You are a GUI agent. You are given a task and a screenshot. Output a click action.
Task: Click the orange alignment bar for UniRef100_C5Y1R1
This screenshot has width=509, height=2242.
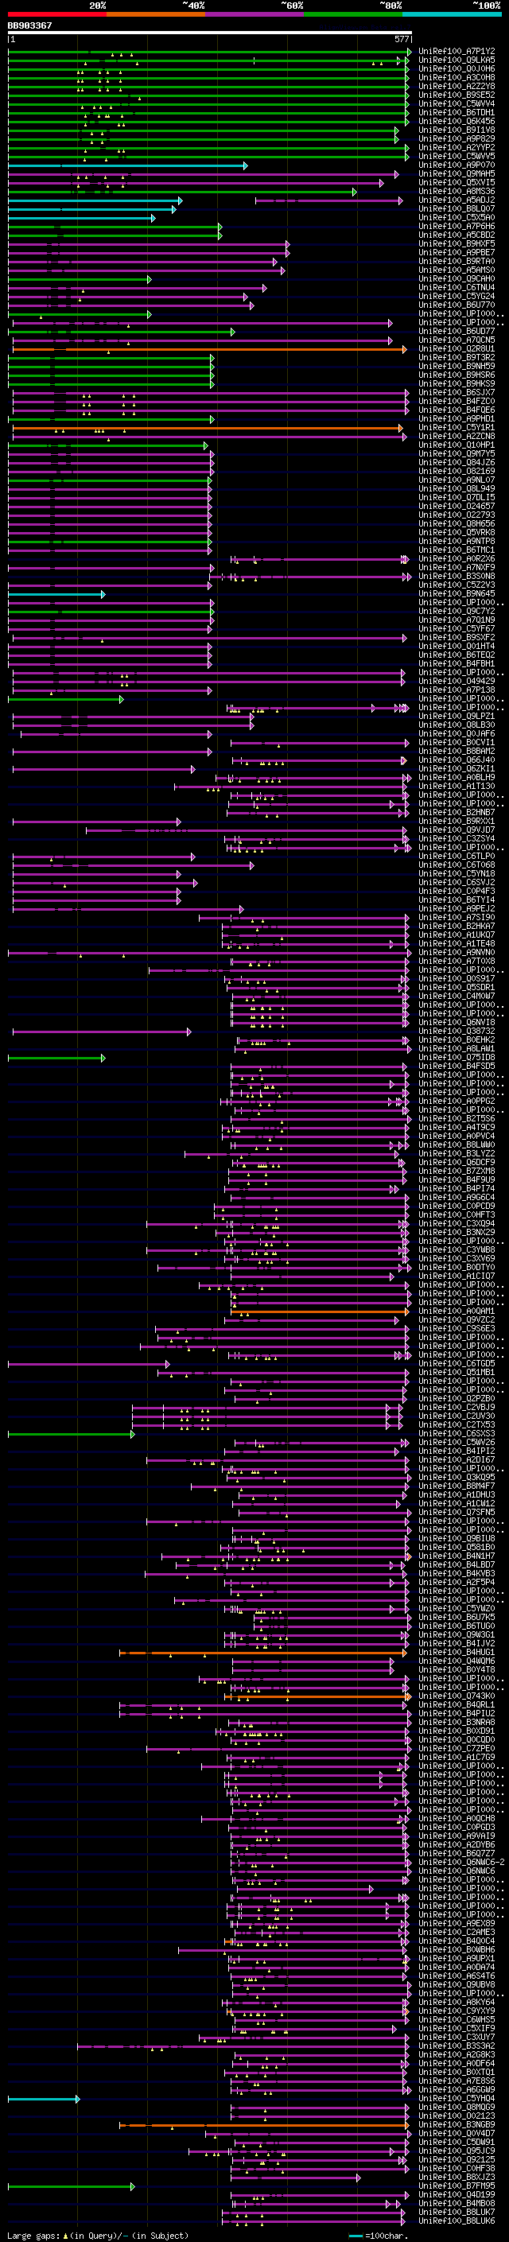208,428
